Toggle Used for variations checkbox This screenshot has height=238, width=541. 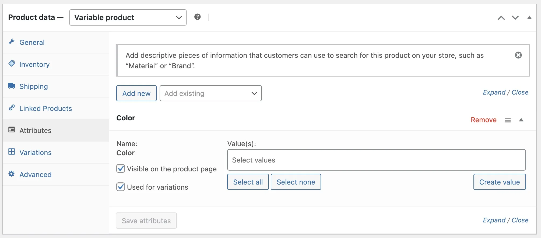coord(121,187)
